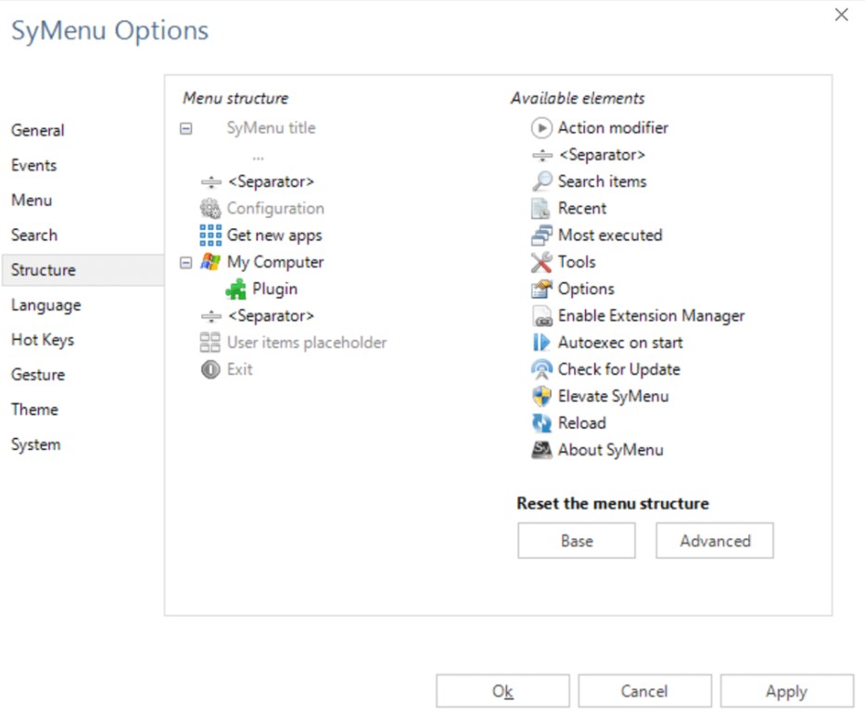Select the Structure tab in sidebar
Image resolution: width=865 pixels, height=720 pixels.
(83, 270)
